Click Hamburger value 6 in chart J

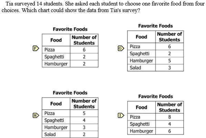tap(169, 131)
